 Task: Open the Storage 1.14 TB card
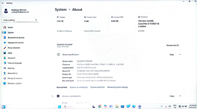[68, 24]
